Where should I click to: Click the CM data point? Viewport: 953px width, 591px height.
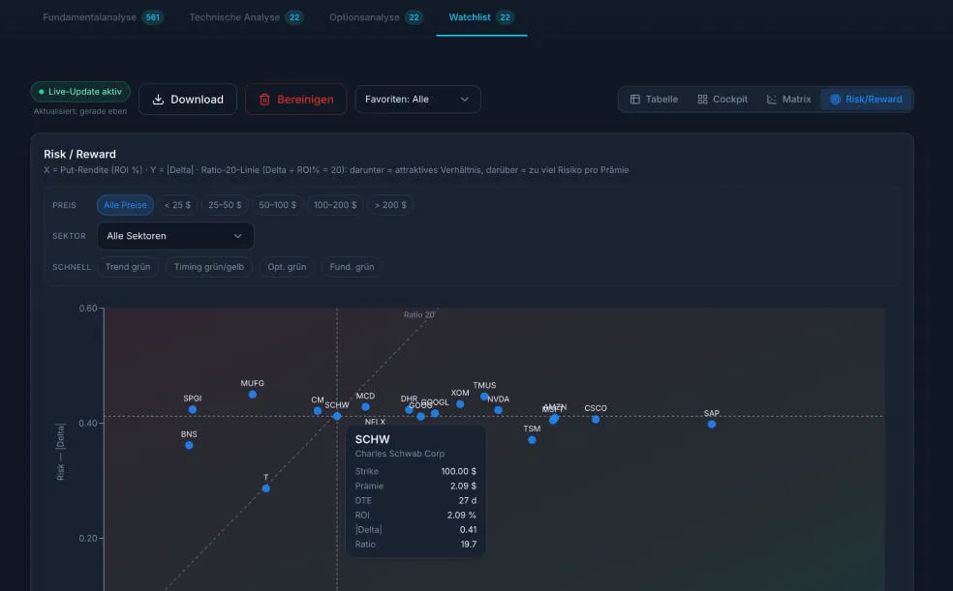tap(318, 411)
